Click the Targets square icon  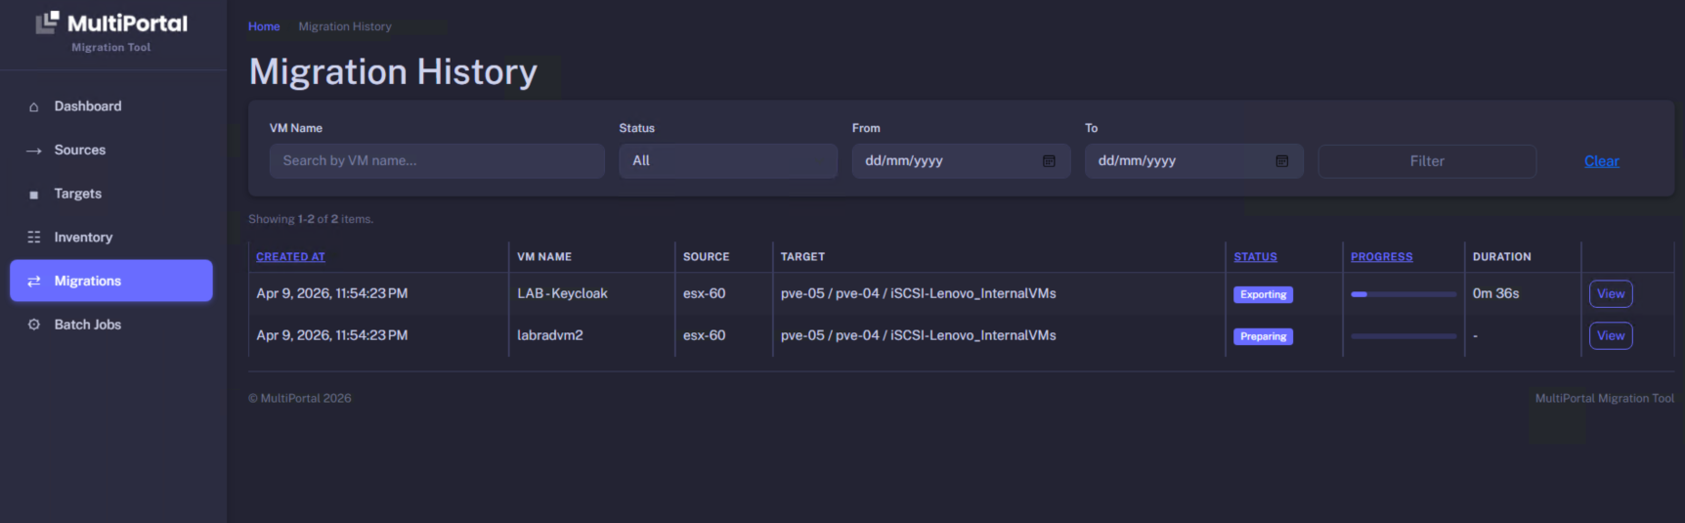pyautogui.click(x=34, y=195)
